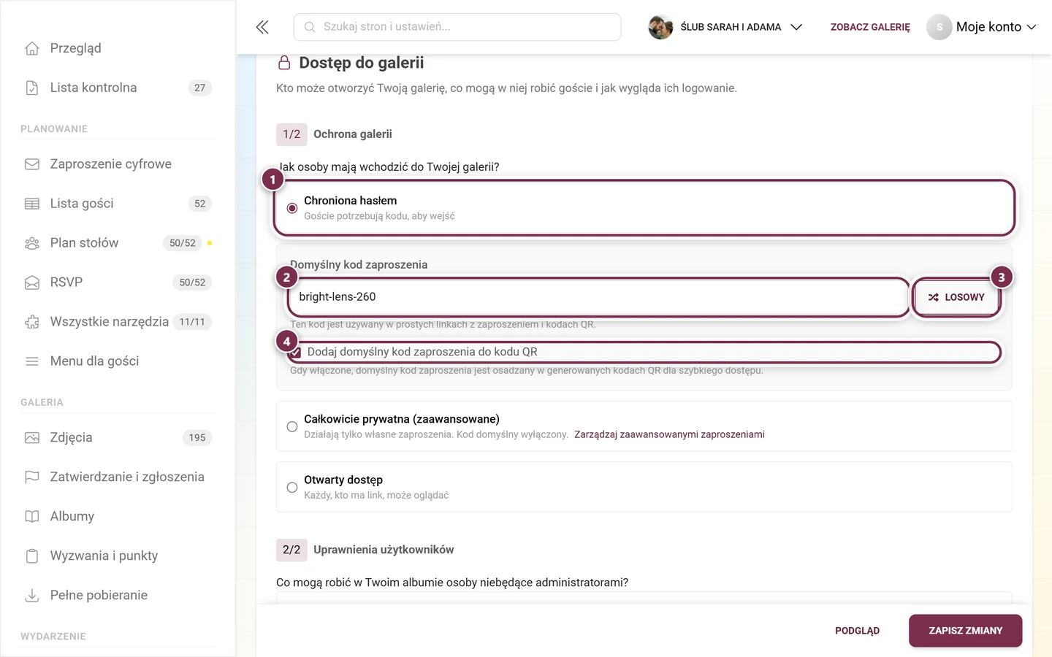Generate a random code with Losowy button
1052x657 pixels.
[956, 297]
